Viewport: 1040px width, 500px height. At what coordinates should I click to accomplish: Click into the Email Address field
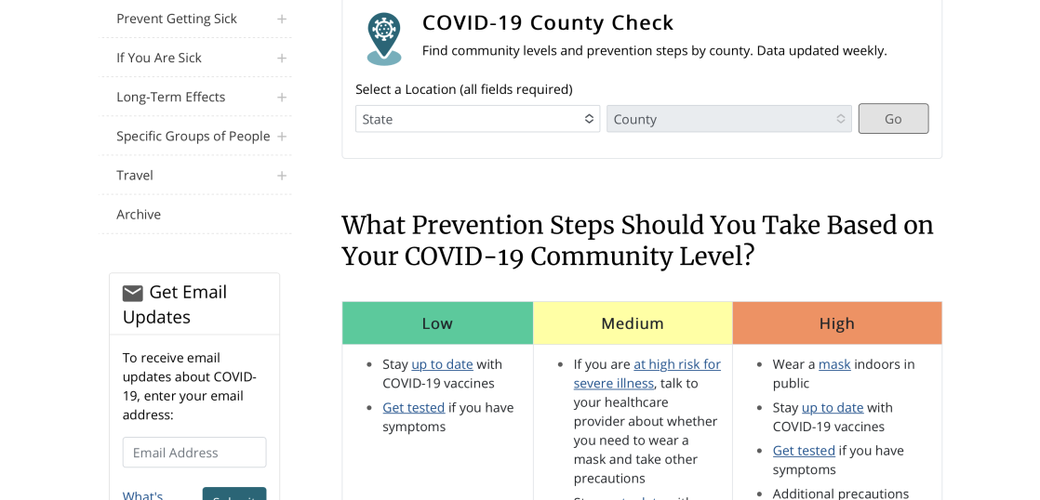[194, 453]
